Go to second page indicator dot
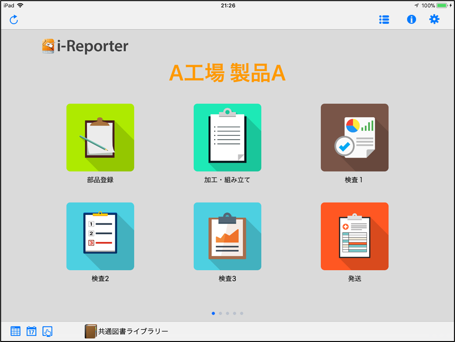The width and height of the screenshot is (455, 342). tap(220, 313)
